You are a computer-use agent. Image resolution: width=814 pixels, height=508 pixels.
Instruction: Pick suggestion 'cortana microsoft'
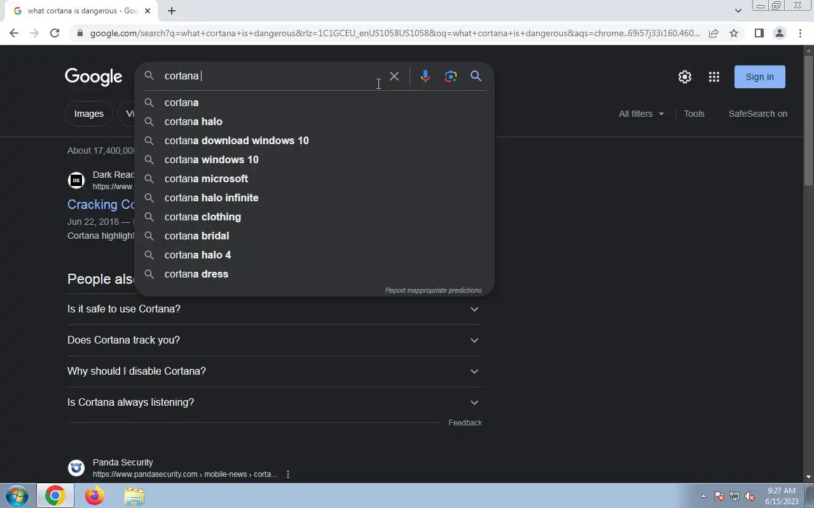[x=314, y=178]
